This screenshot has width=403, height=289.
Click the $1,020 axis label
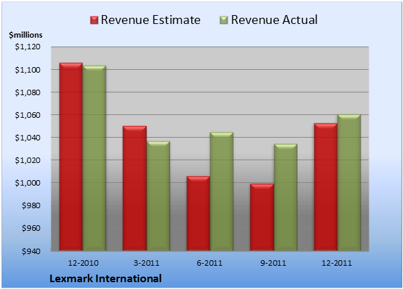point(27,160)
